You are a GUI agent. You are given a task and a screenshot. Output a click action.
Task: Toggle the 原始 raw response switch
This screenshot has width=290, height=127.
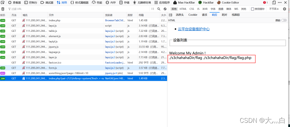(x=284, y=20)
